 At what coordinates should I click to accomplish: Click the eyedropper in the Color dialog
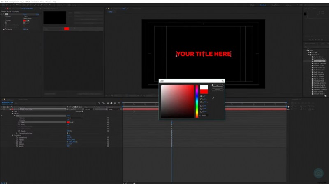[213, 98]
